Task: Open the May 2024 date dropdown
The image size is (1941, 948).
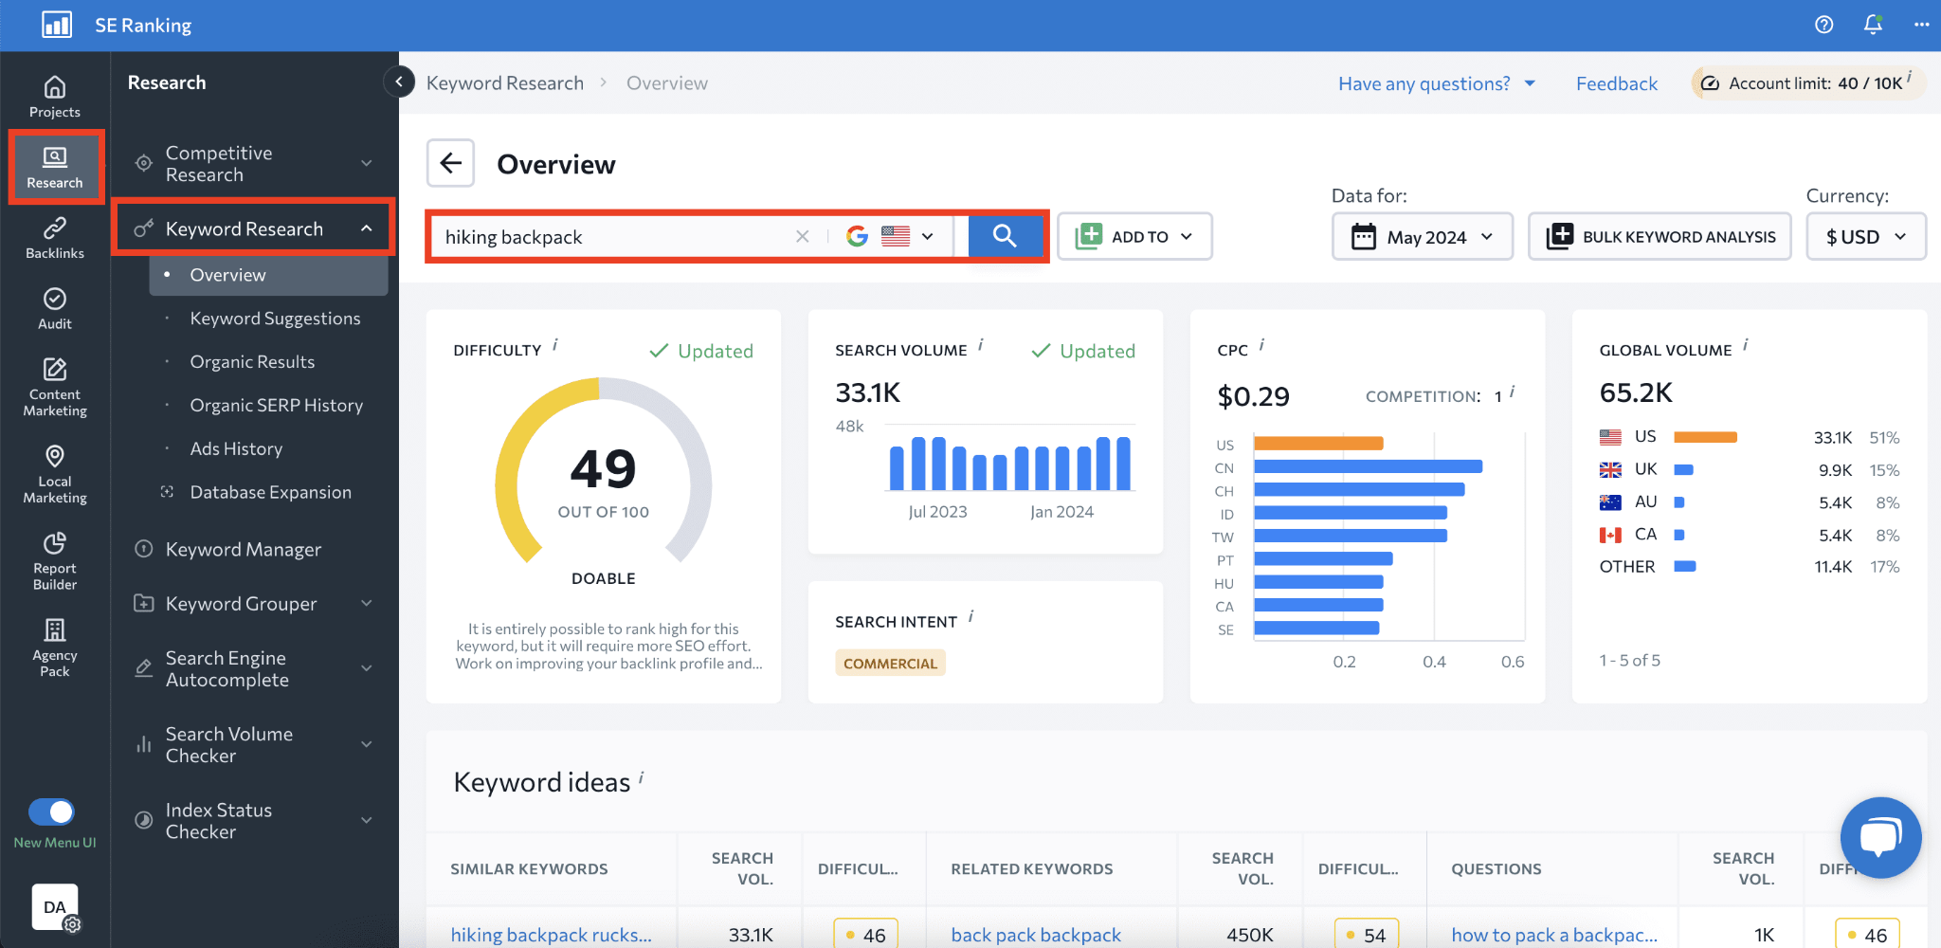Action: pyautogui.click(x=1422, y=236)
